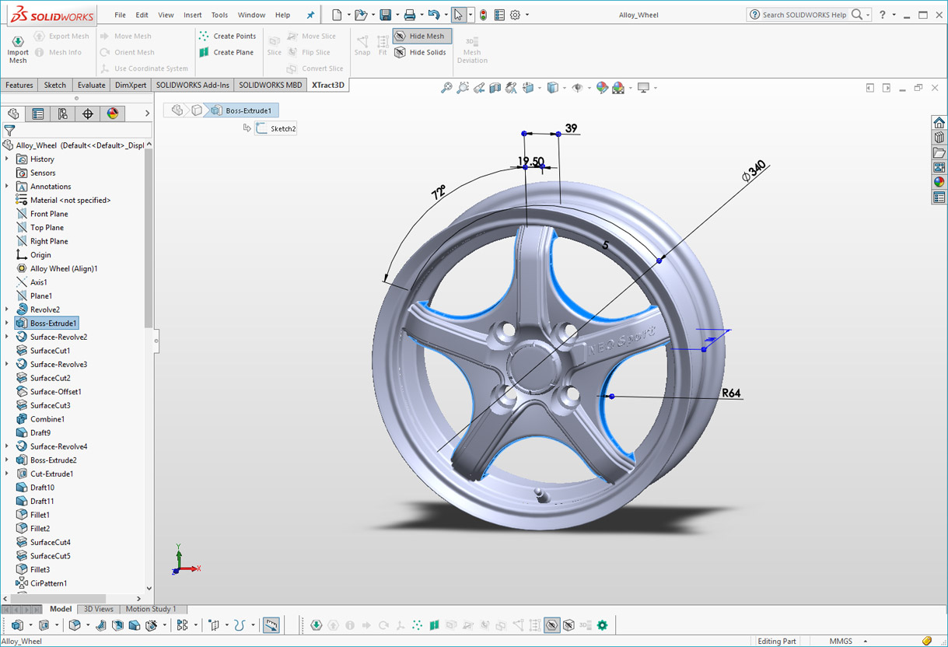Viewport: 948px width, 647px height.
Task: Open the Display Style dropdown arrow
Action: click(x=563, y=87)
